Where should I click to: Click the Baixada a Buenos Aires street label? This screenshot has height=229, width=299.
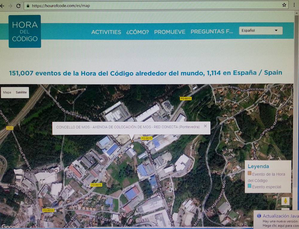(x=246, y=88)
